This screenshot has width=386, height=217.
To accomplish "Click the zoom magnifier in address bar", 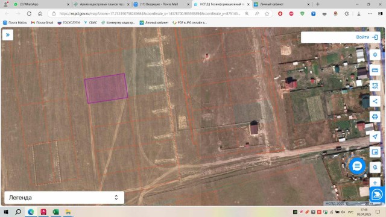I will (x=247, y=14).
